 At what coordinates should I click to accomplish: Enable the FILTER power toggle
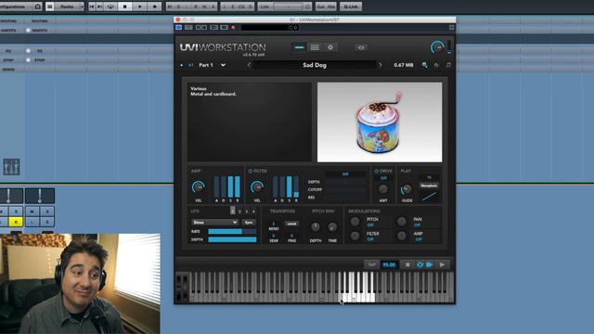click(x=250, y=171)
